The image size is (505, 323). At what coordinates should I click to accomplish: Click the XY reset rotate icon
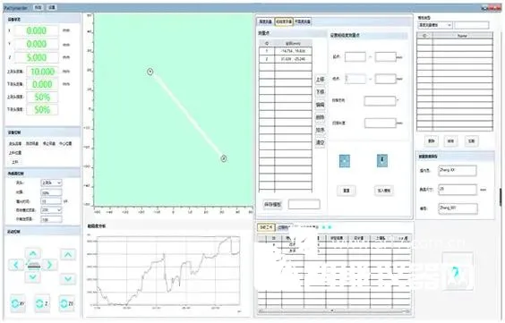18,303
